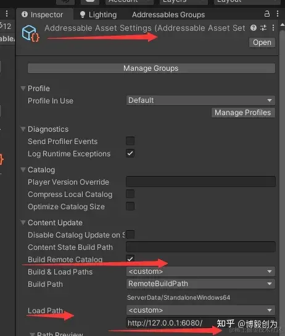Switch to the Addressables Groups tab
Viewport: 285px width, 336px height.
168,15
